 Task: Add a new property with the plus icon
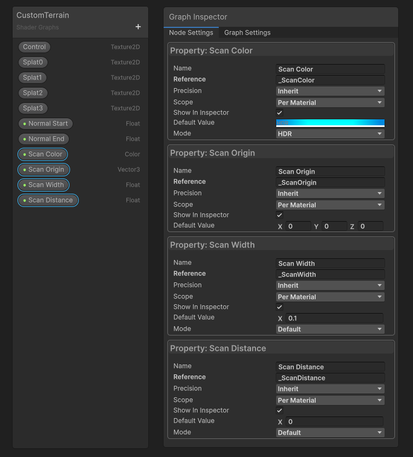[138, 26]
